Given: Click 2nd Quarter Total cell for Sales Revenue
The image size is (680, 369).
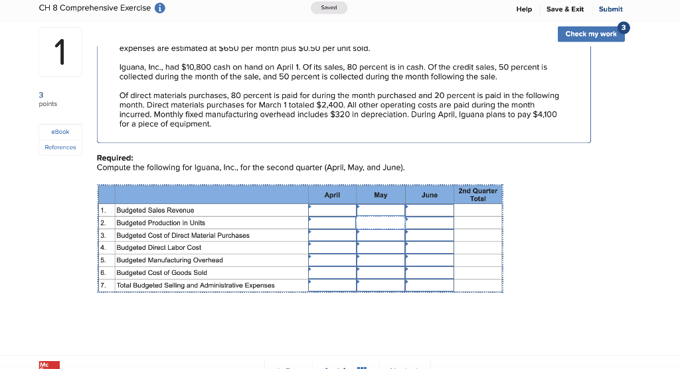Looking at the screenshot, I should pyautogui.click(x=478, y=210).
